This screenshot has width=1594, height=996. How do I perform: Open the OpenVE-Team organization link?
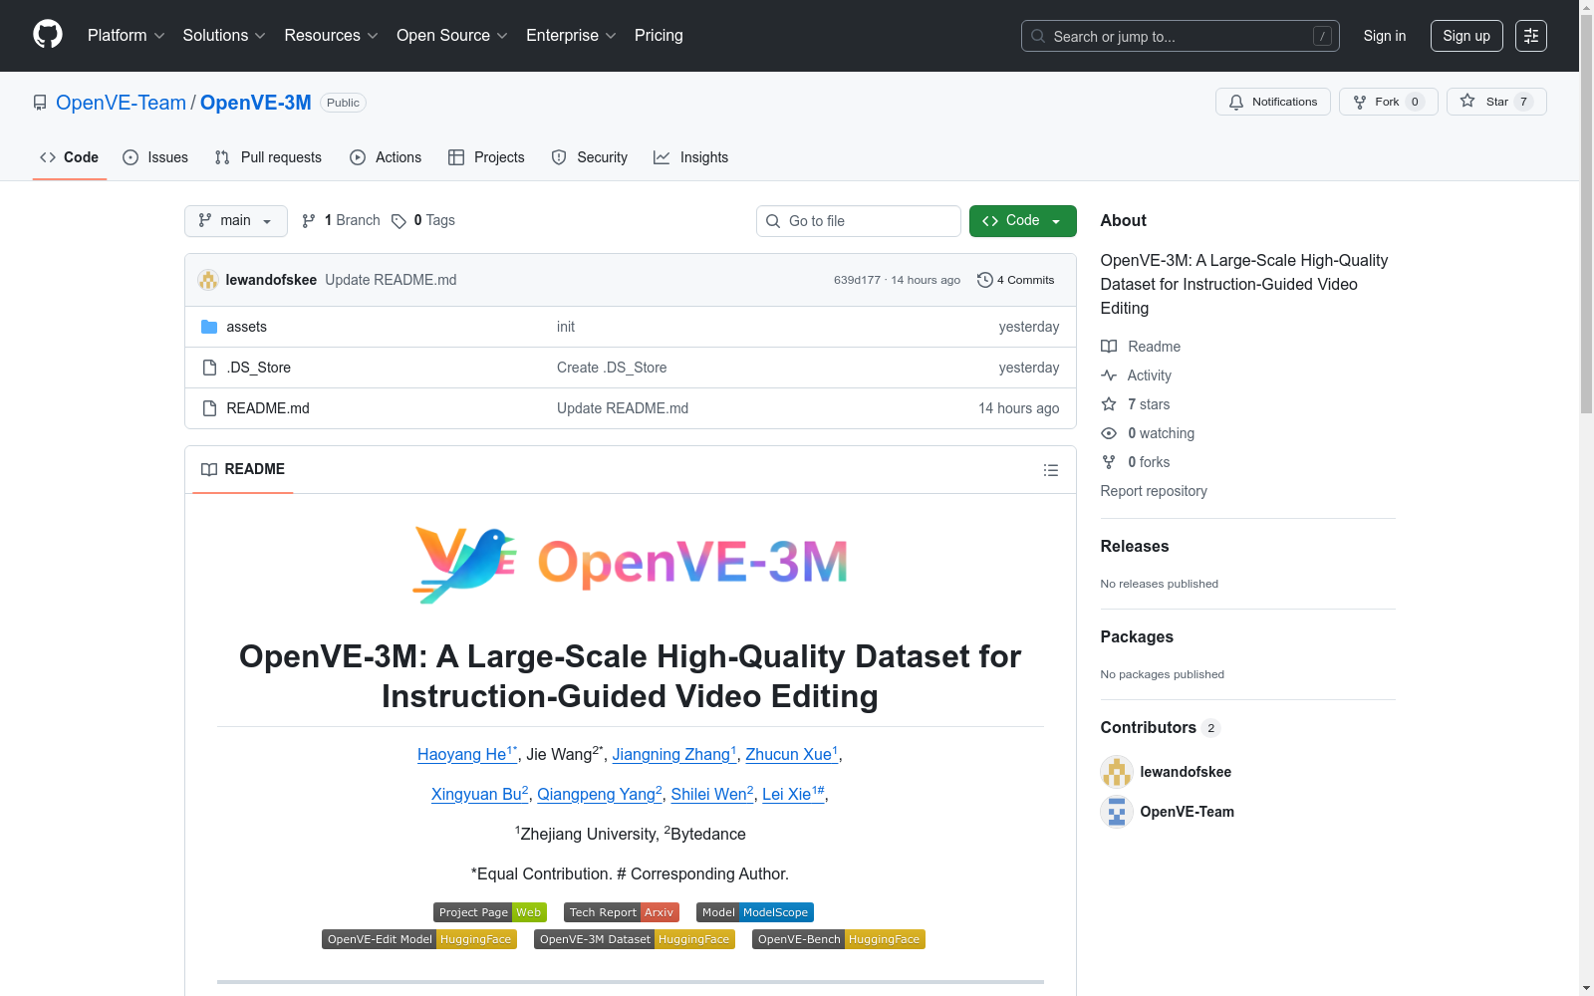tap(121, 103)
